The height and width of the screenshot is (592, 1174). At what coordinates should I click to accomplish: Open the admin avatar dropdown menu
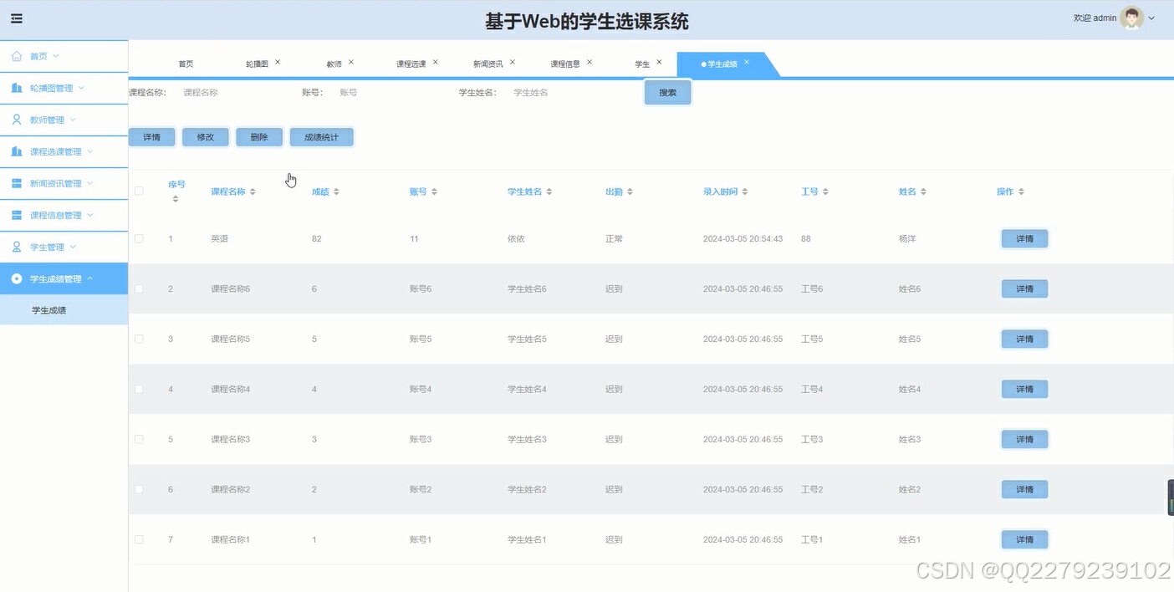[1133, 17]
